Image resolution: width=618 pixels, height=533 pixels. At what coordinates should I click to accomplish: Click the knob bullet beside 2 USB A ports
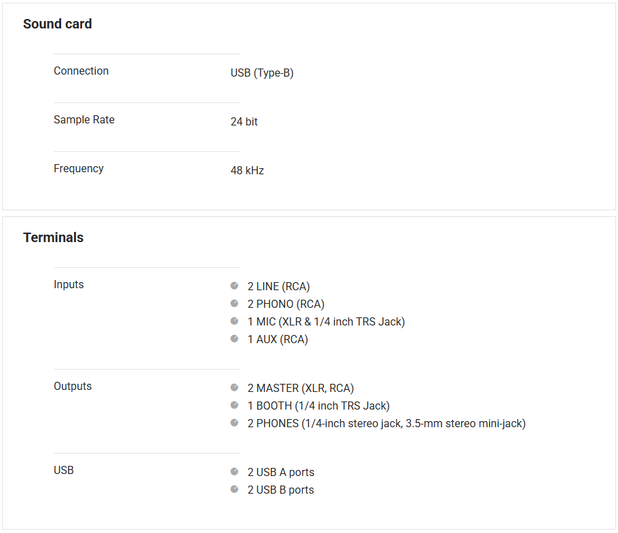(234, 471)
